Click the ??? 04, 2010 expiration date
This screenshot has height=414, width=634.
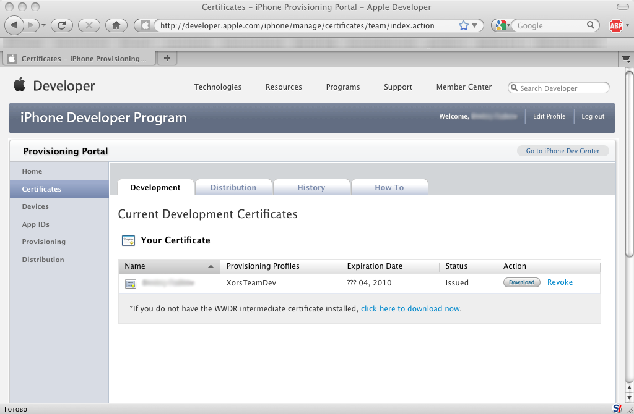click(x=369, y=282)
